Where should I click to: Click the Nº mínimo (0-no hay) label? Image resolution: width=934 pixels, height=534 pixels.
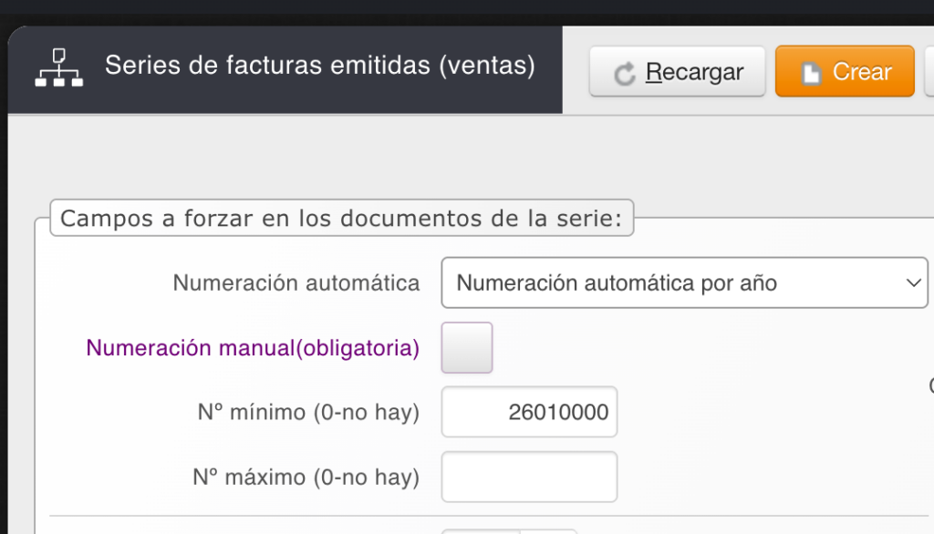coord(308,412)
